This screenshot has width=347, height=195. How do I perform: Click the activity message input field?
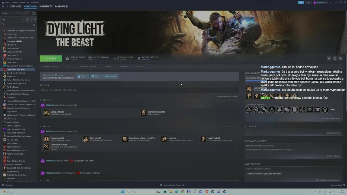139,90
